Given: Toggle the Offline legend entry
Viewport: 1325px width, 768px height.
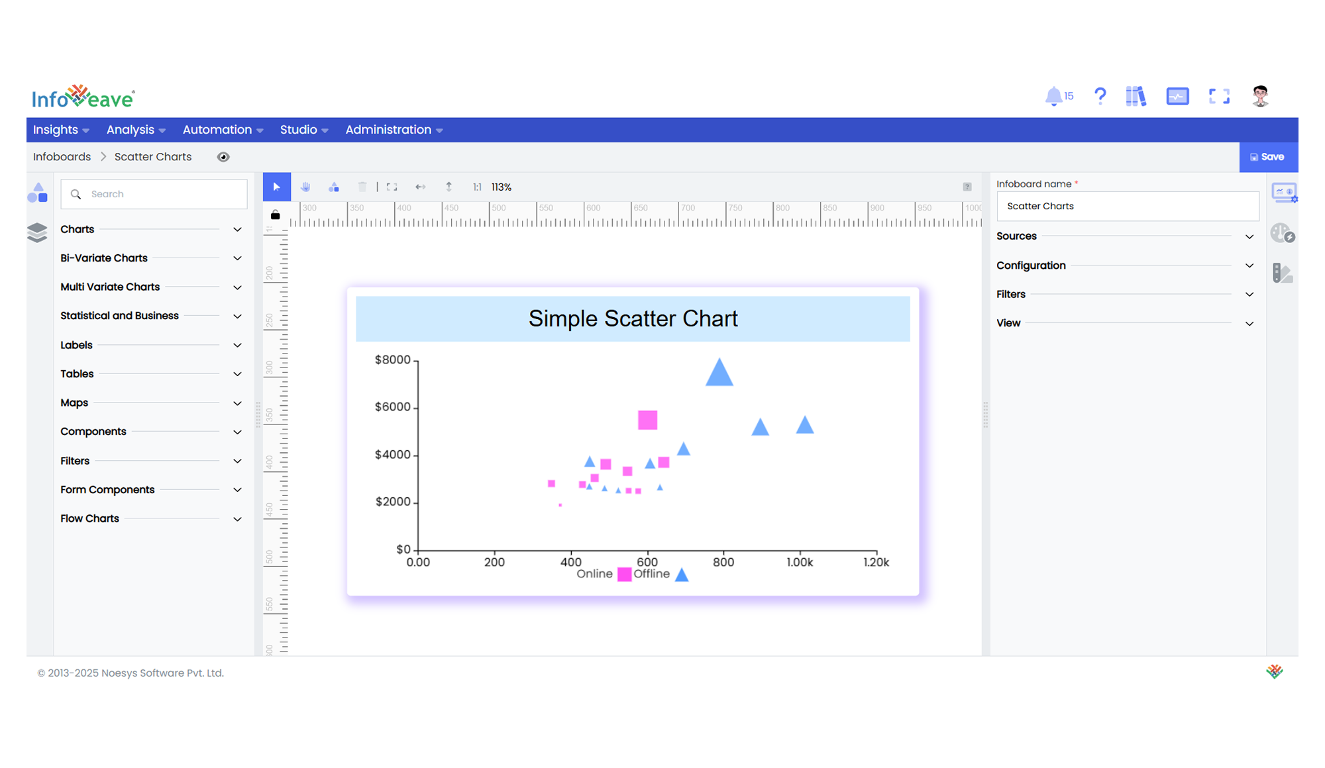Looking at the screenshot, I should click(x=661, y=574).
